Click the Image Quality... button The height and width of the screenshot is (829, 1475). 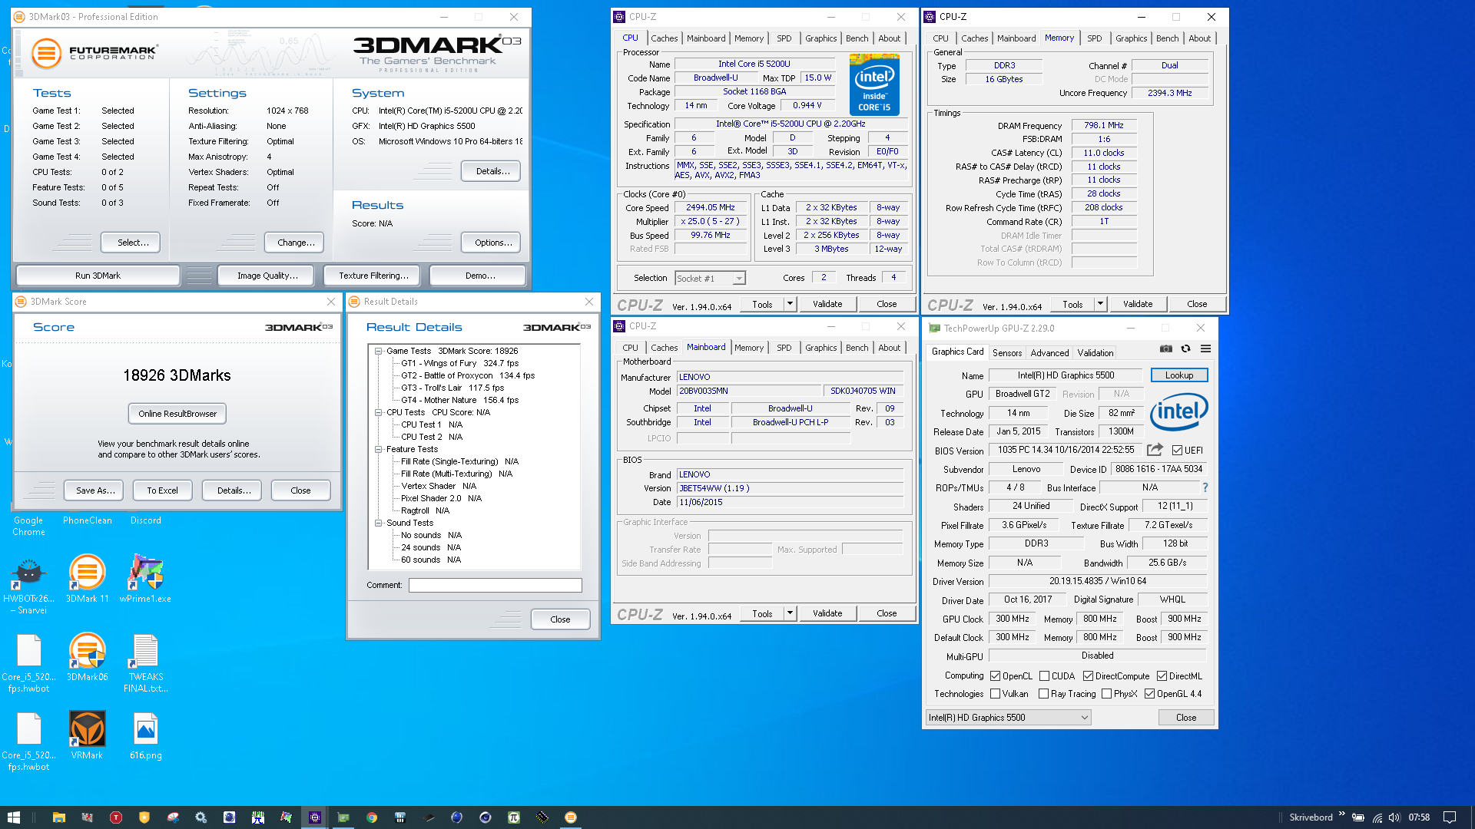[x=267, y=276]
